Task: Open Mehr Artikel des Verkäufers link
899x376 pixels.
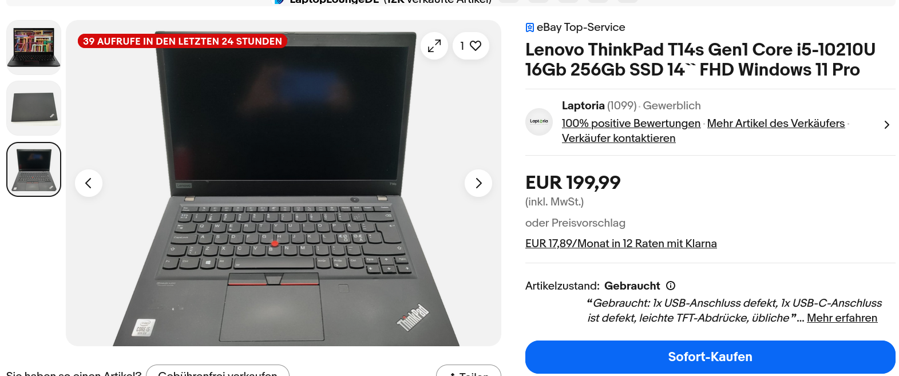Action: [x=776, y=123]
